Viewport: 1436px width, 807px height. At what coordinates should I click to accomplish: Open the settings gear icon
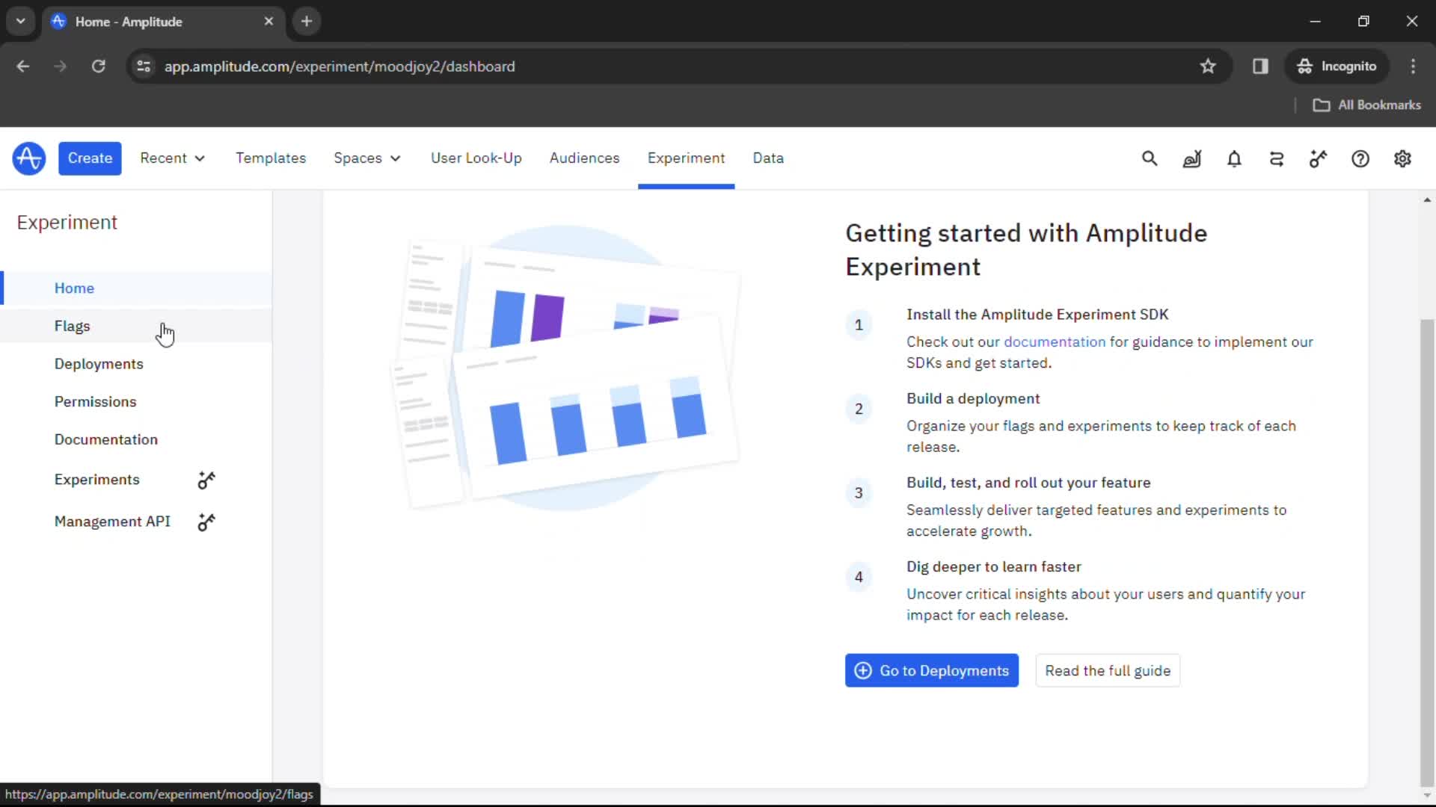[x=1402, y=158]
